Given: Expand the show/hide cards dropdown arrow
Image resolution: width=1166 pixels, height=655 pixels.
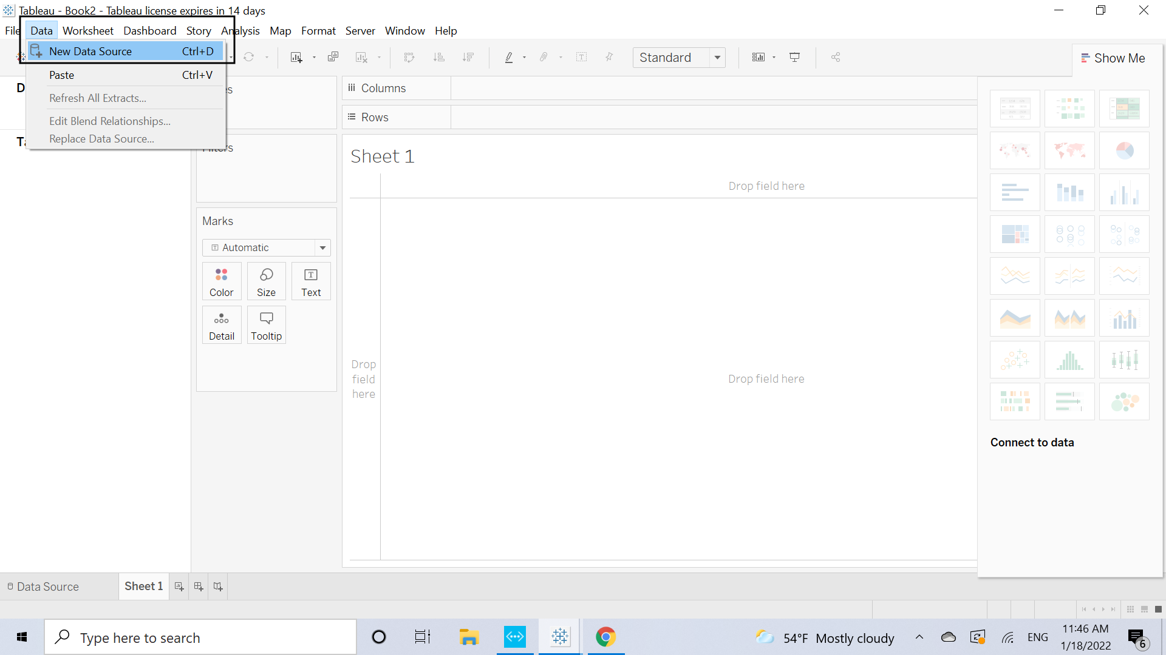Looking at the screenshot, I should pyautogui.click(x=774, y=58).
